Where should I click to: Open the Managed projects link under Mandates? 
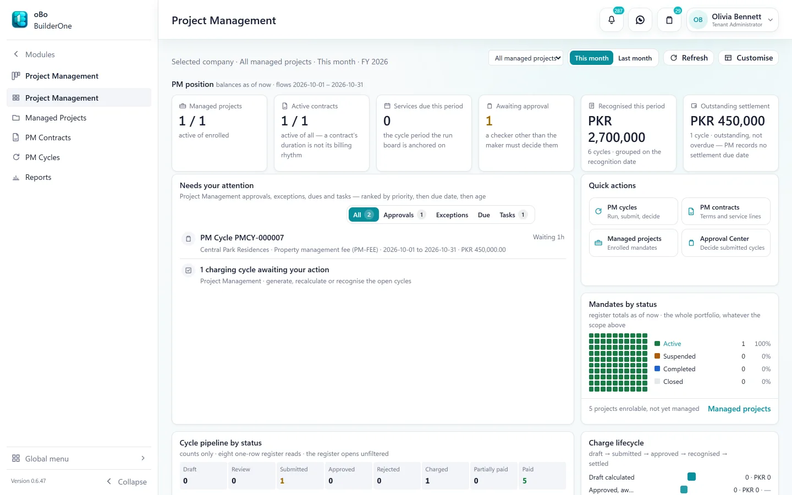point(739,409)
